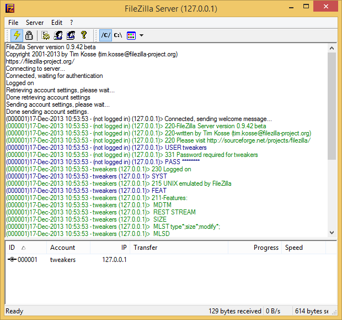Sort by Progress column header
Screen dimensions: 342x320
255,248
